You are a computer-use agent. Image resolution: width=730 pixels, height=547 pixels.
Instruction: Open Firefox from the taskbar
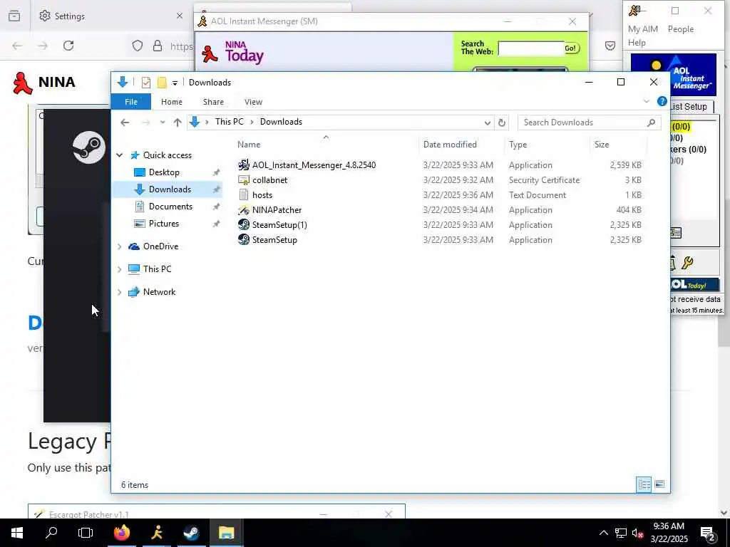tap(122, 533)
